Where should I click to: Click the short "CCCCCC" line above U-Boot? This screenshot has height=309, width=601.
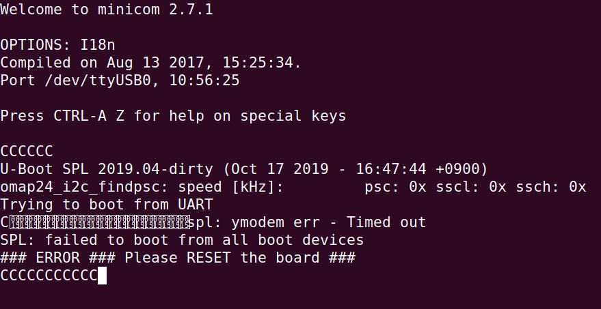pyautogui.click(x=27, y=151)
